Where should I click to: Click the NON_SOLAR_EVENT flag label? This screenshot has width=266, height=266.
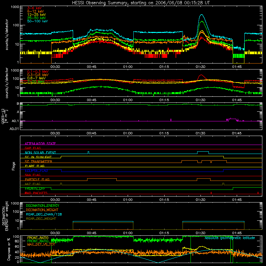[40, 153]
